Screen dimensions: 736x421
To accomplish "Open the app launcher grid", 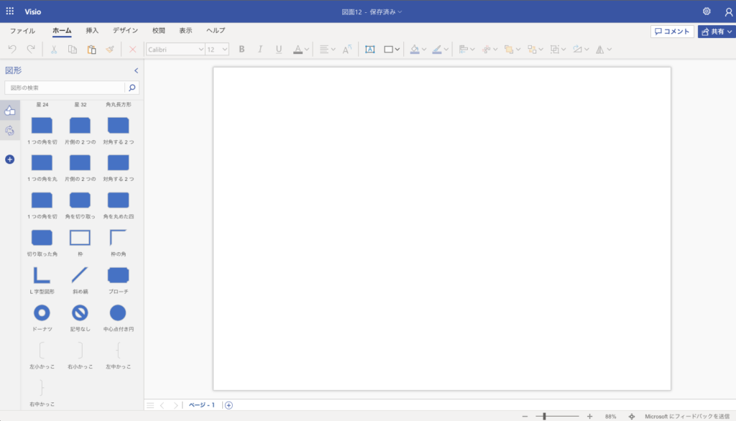I will 10,11.
